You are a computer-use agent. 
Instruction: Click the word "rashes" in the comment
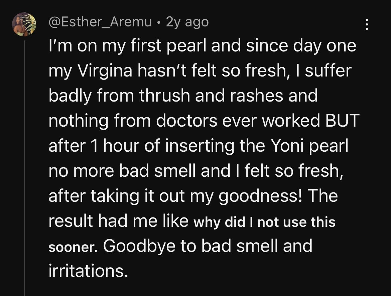click(x=256, y=96)
